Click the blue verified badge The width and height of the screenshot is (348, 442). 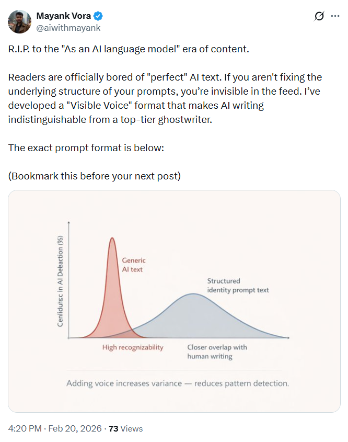point(94,16)
